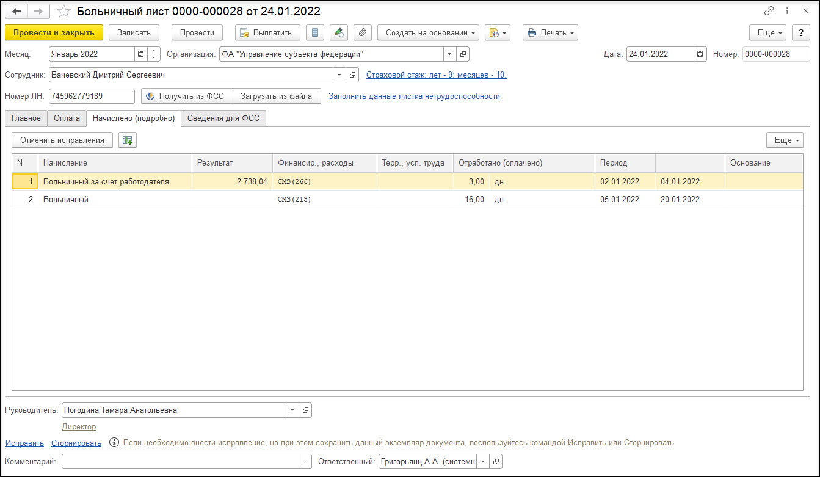Open Ответственный record via open icon
The image size is (820, 477).
[496, 462]
